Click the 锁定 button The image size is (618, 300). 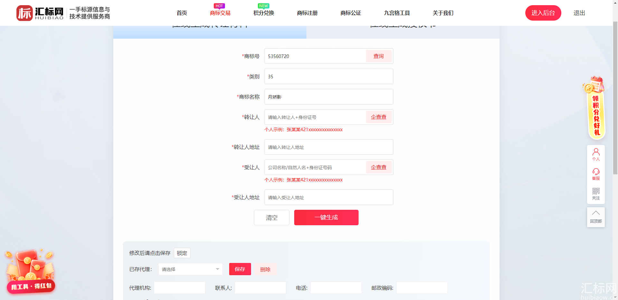pyautogui.click(x=182, y=253)
